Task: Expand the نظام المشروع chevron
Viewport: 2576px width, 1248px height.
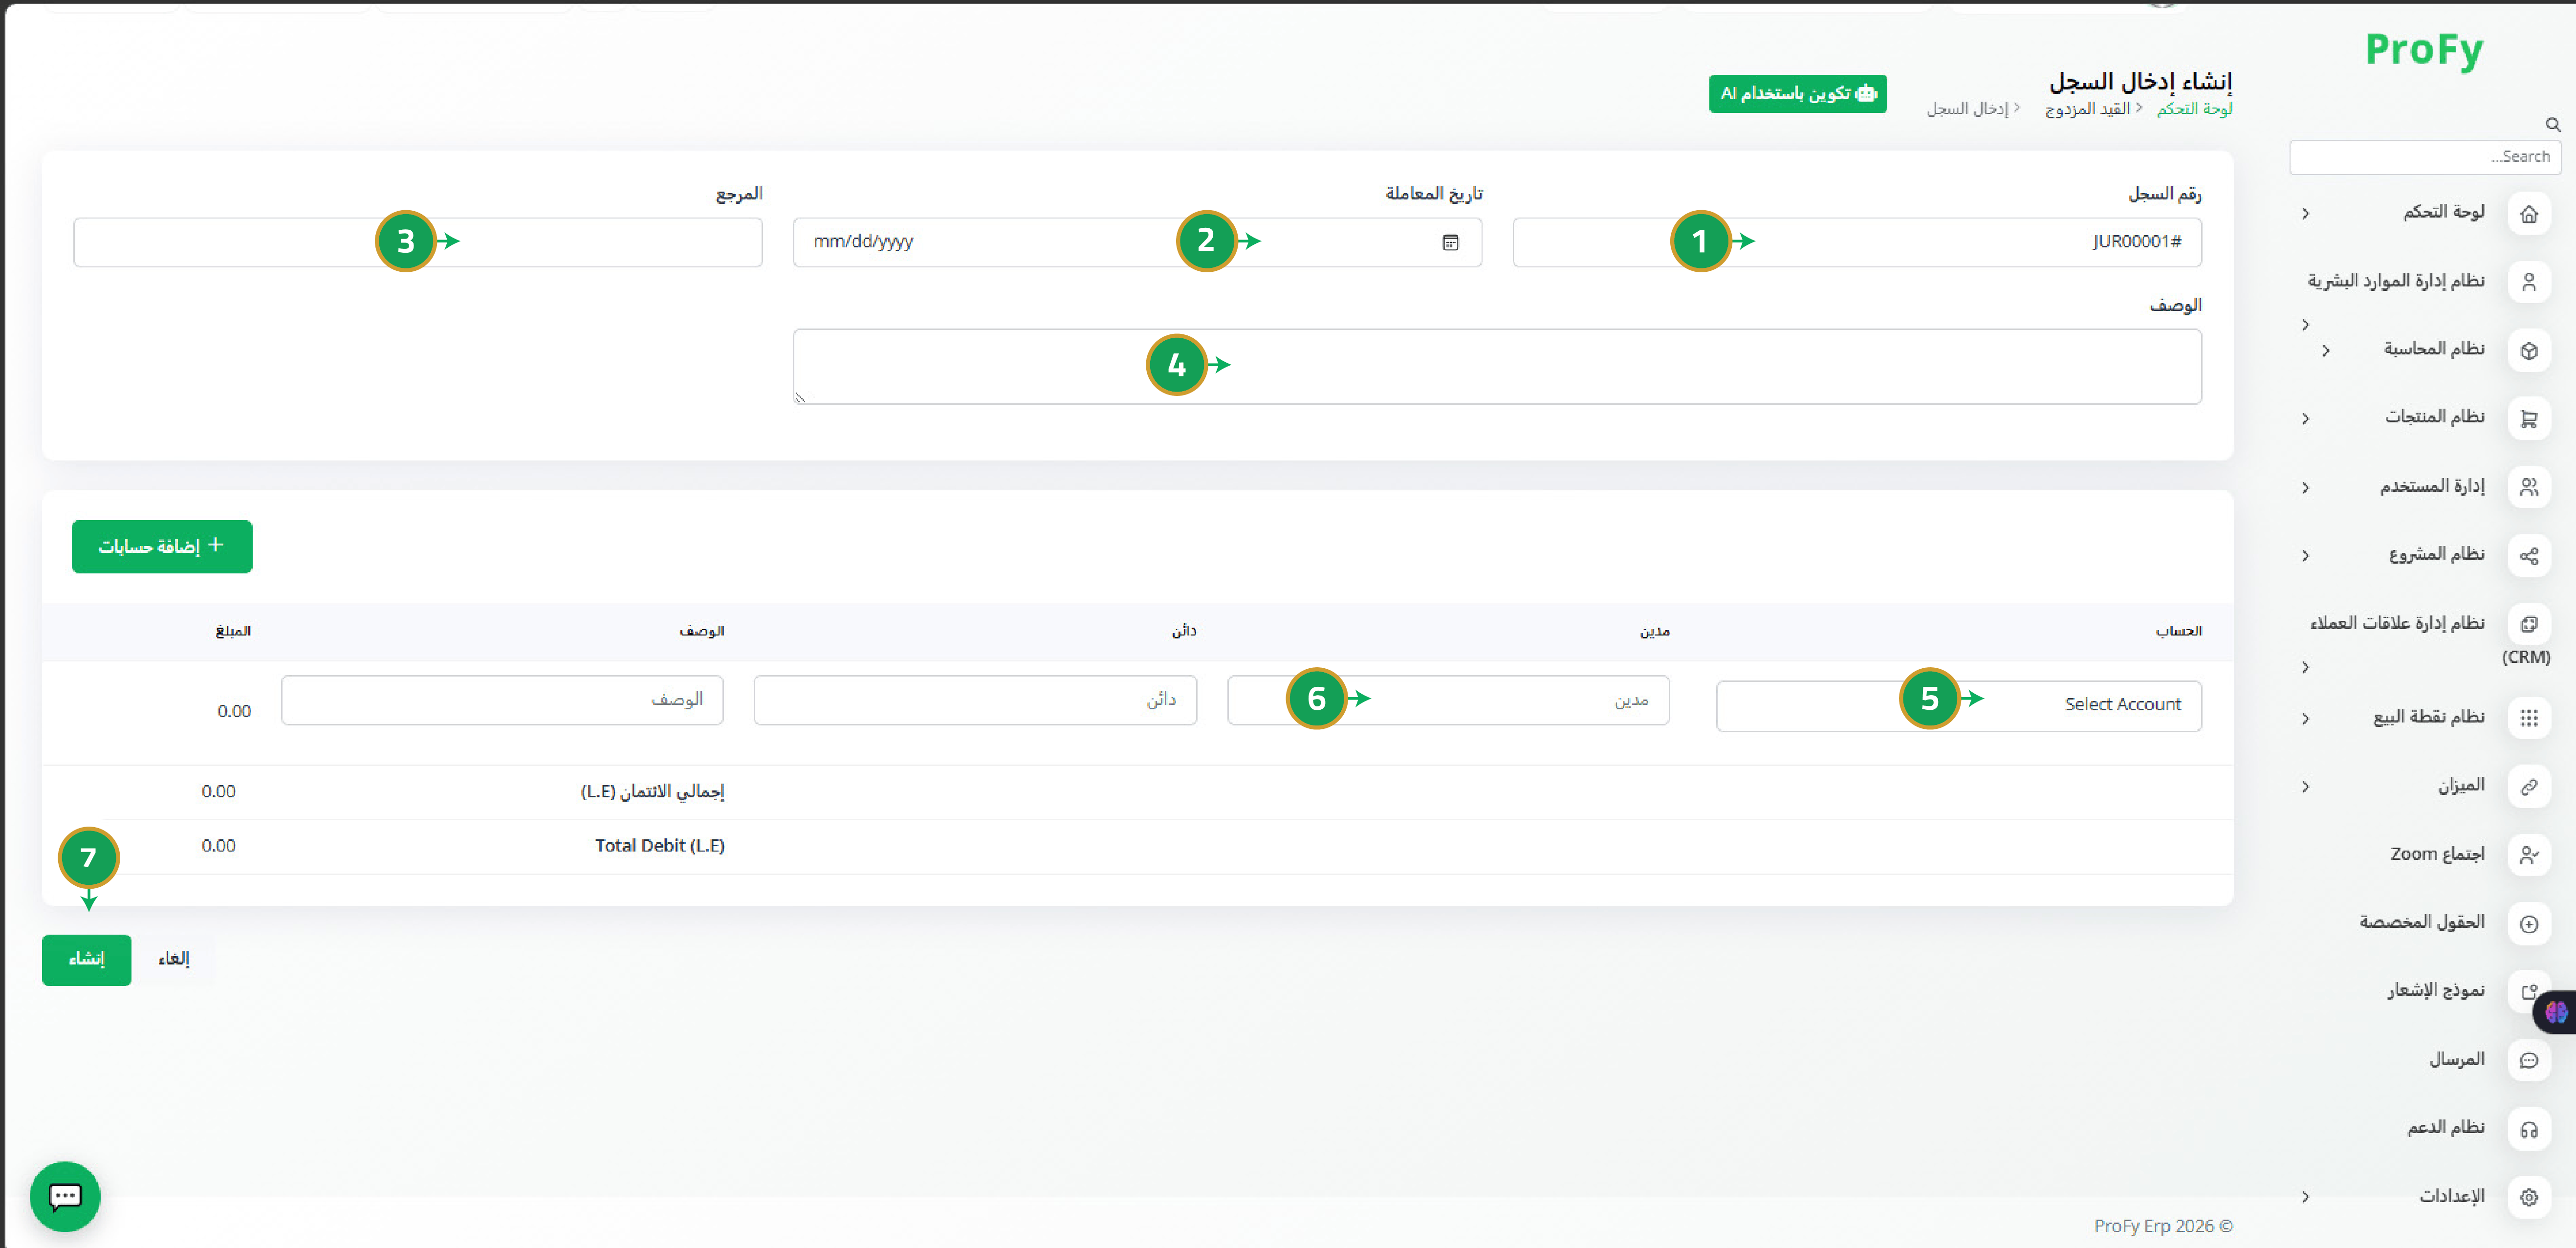Action: tap(2305, 556)
